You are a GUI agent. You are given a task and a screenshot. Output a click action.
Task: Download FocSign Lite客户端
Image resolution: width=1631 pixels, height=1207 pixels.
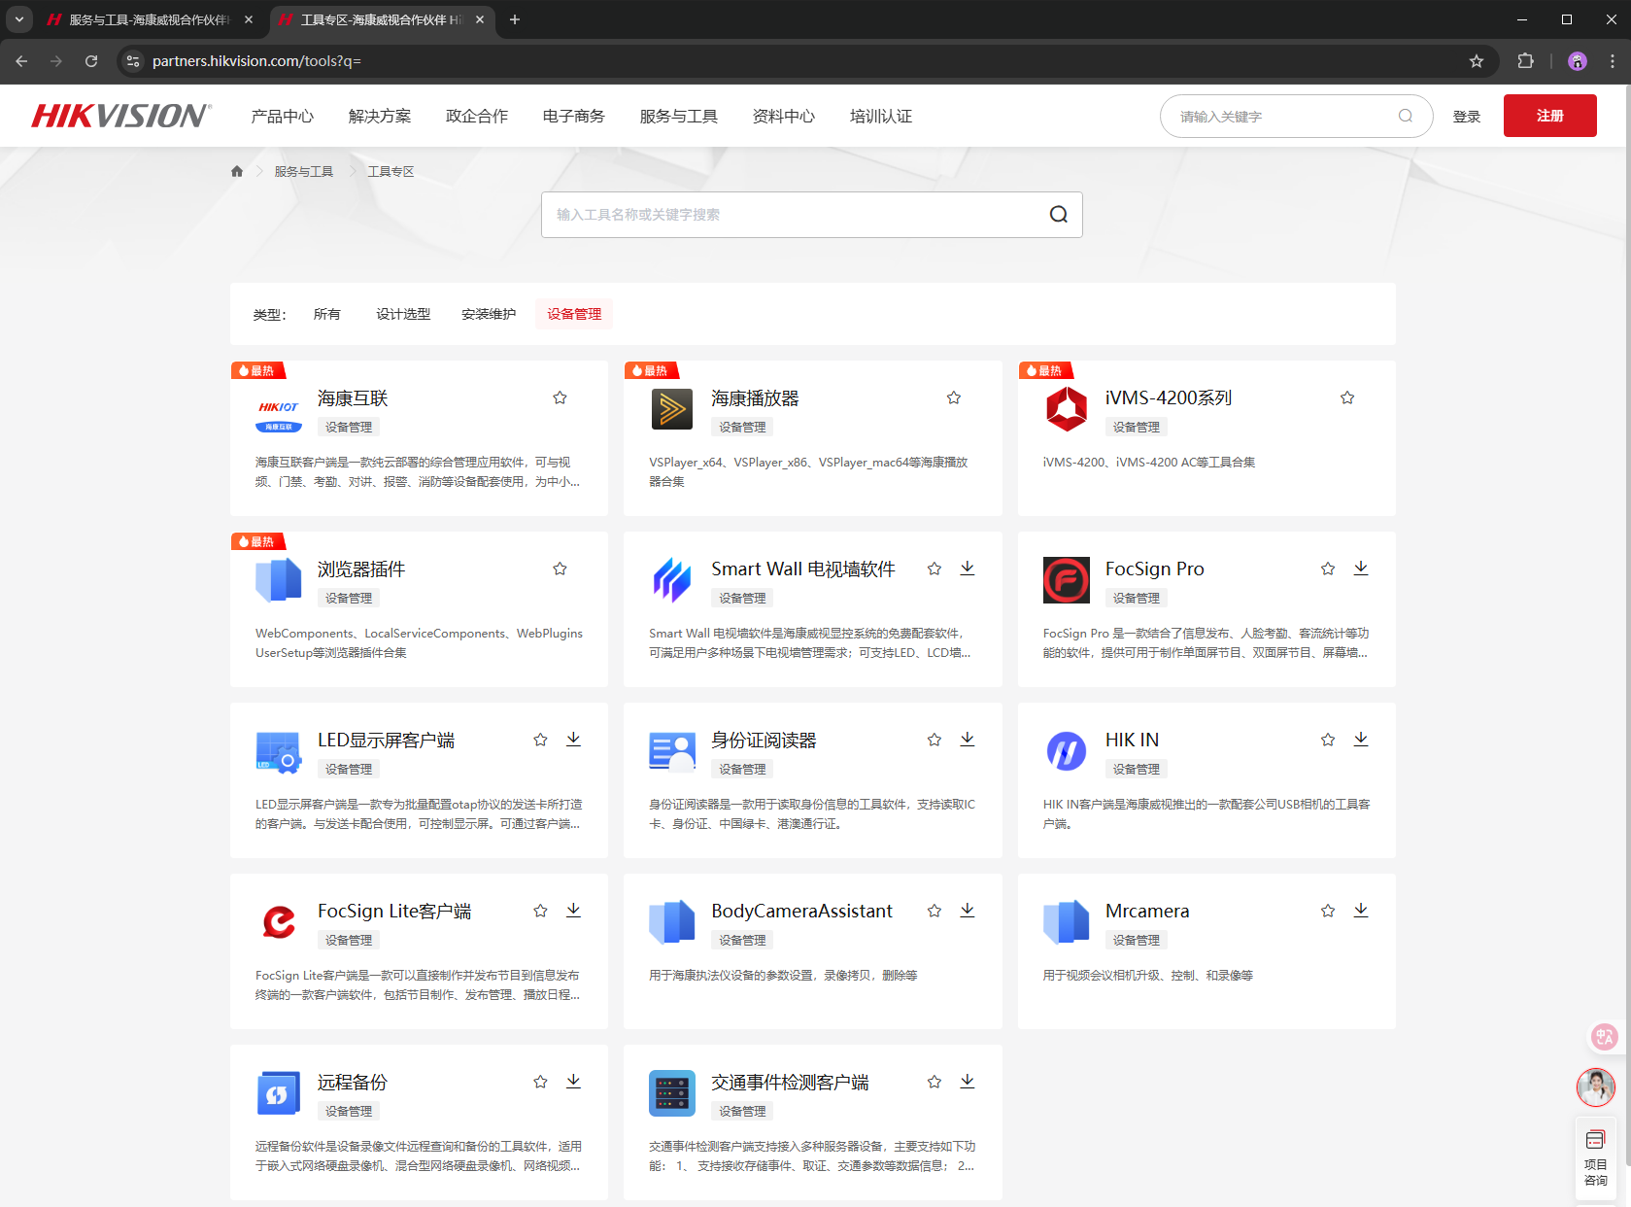(x=574, y=911)
